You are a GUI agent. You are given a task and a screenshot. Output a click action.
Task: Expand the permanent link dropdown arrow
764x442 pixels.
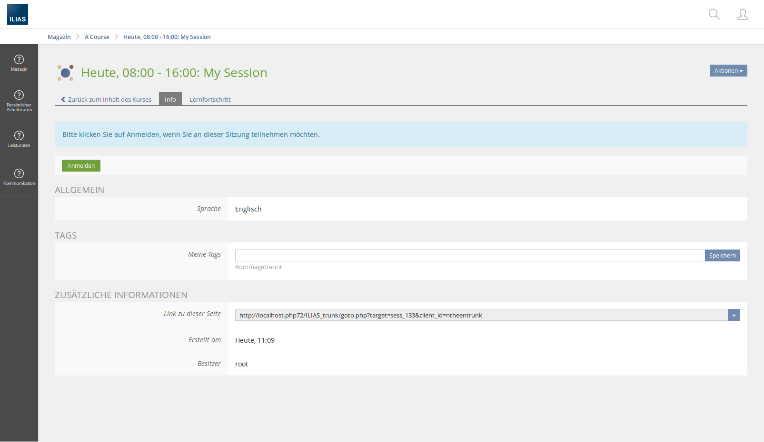click(734, 315)
